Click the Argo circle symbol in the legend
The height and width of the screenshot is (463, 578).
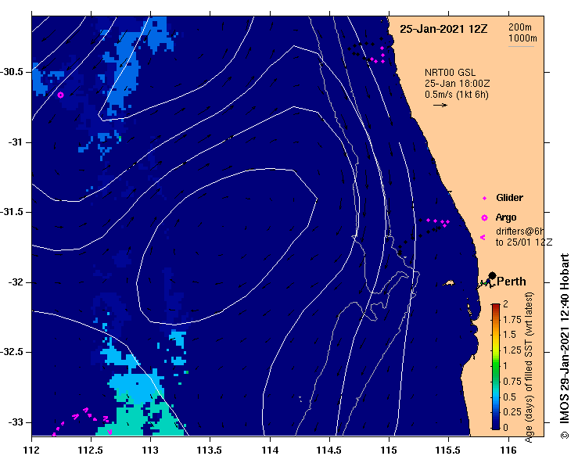click(x=484, y=218)
